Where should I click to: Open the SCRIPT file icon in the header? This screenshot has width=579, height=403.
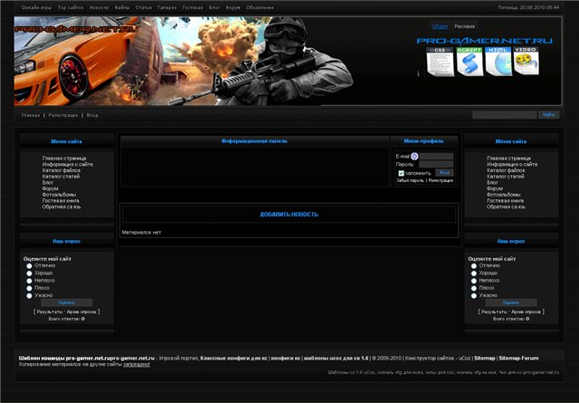click(470, 62)
